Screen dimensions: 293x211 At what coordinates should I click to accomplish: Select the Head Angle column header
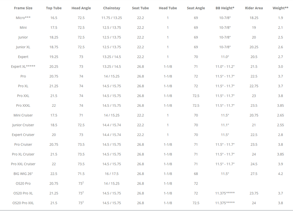coord(81,8)
